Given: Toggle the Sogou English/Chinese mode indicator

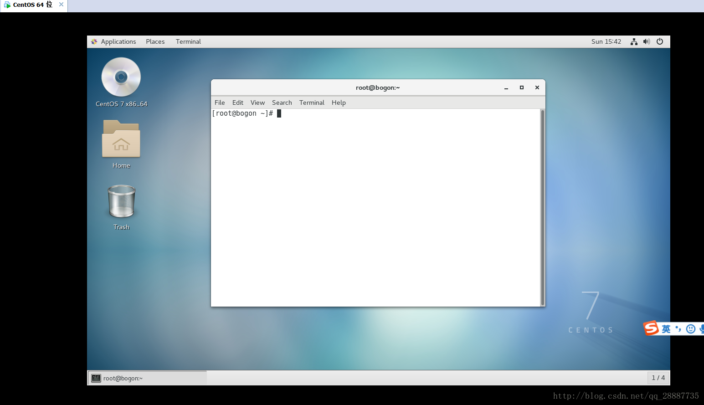Looking at the screenshot, I should click(666, 329).
